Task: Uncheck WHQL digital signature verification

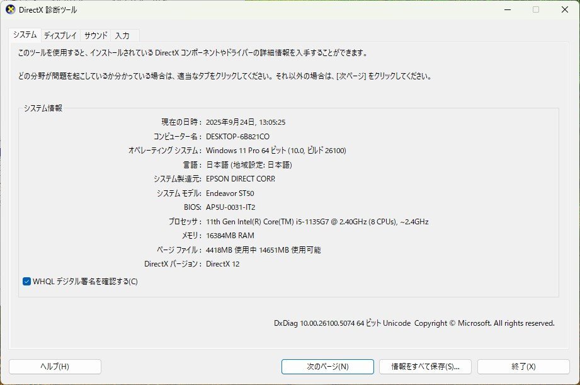Action: click(x=26, y=282)
